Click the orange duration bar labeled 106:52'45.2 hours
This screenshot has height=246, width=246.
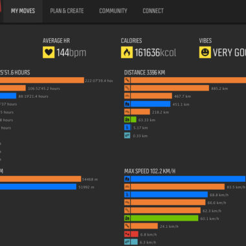13,88
